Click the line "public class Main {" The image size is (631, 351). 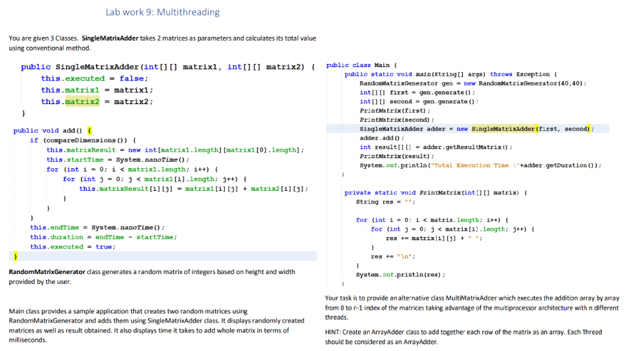point(361,65)
